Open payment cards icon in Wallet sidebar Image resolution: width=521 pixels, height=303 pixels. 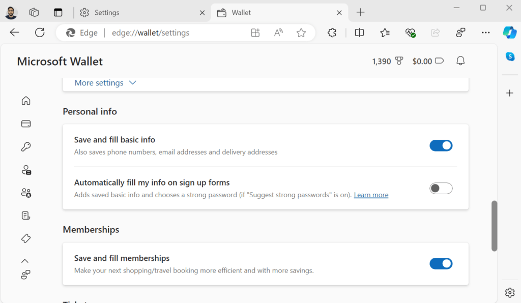click(26, 124)
